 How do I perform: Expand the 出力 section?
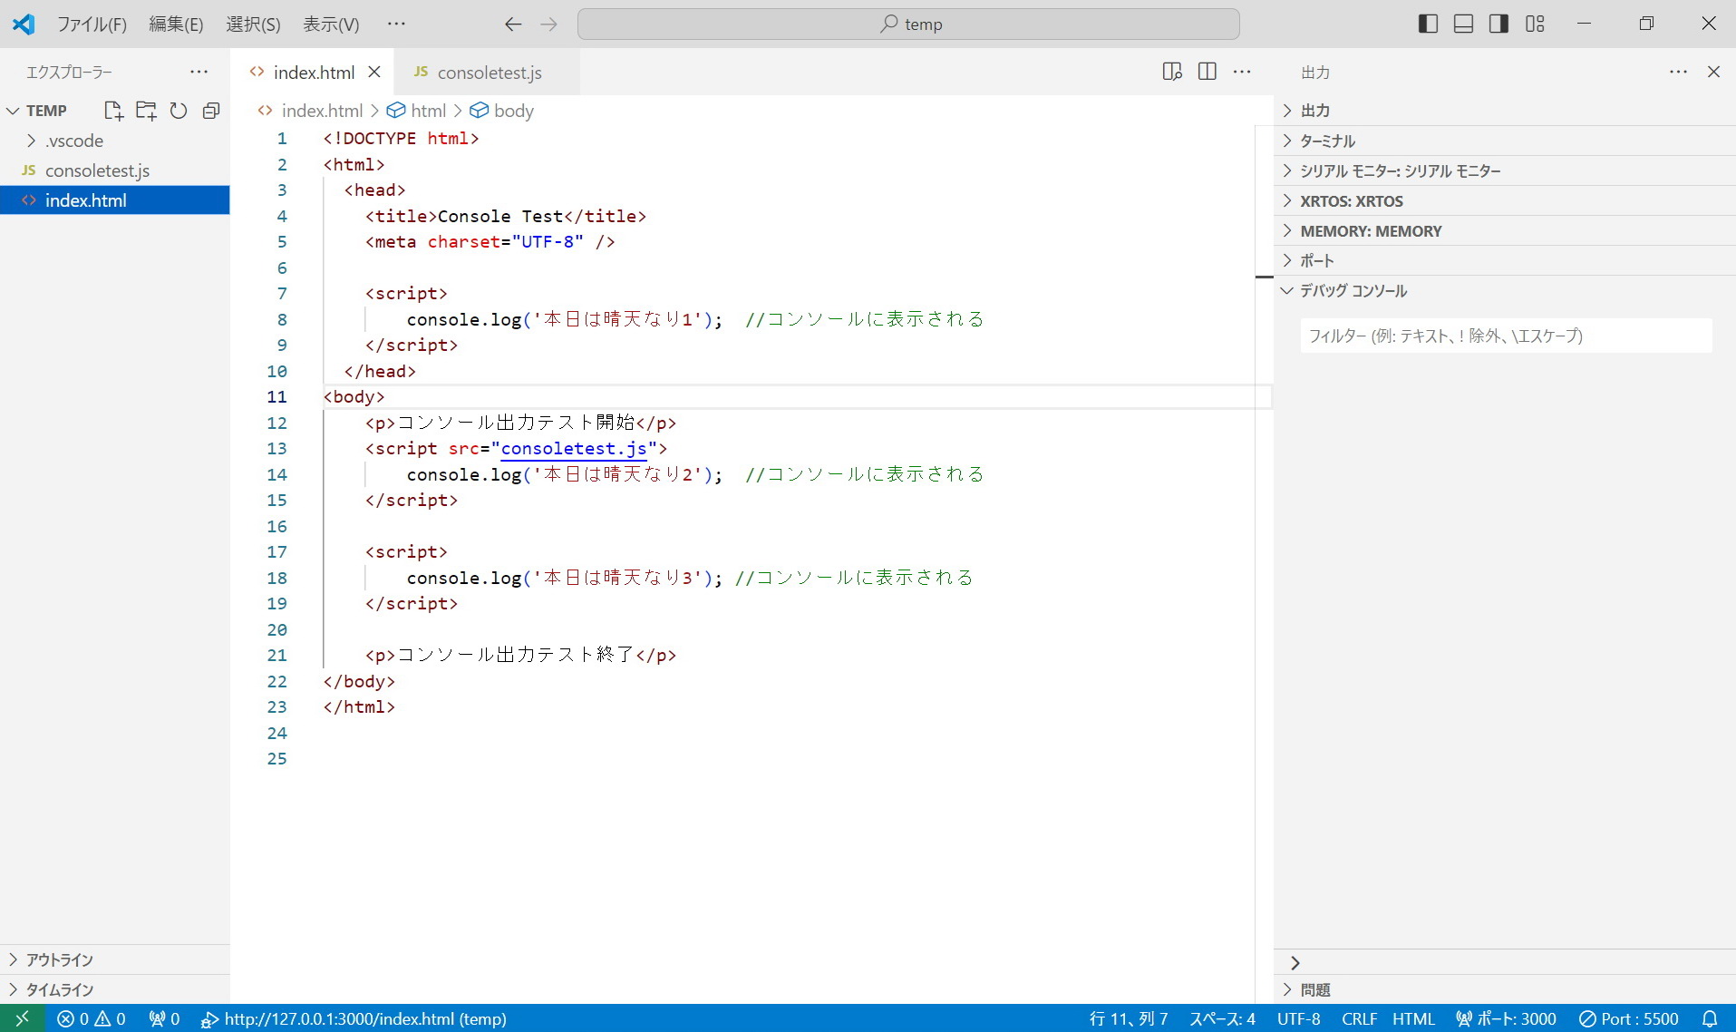pos(1505,111)
